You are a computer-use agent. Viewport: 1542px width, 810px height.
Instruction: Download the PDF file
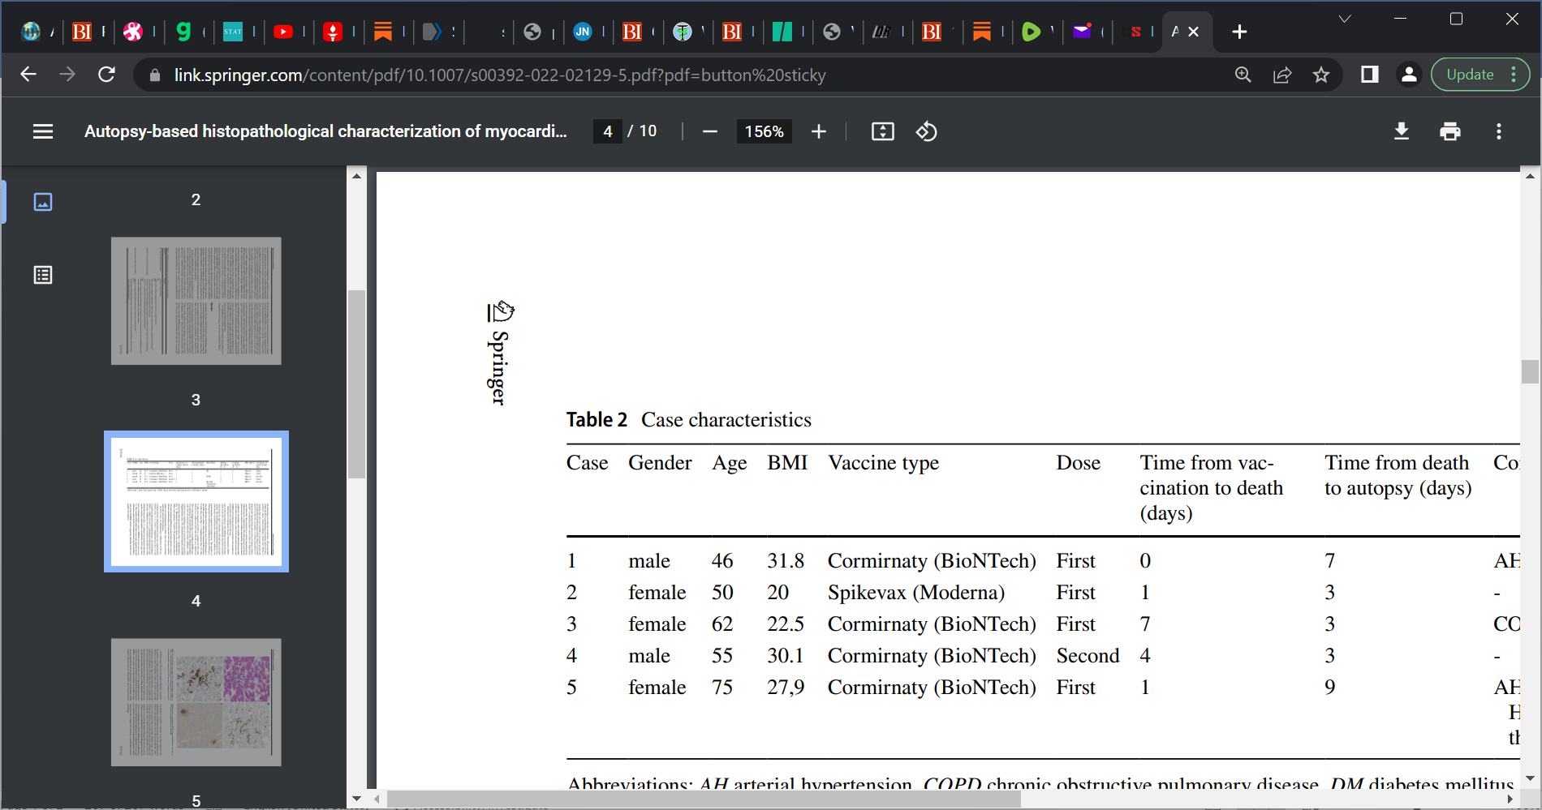[1402, 131]
